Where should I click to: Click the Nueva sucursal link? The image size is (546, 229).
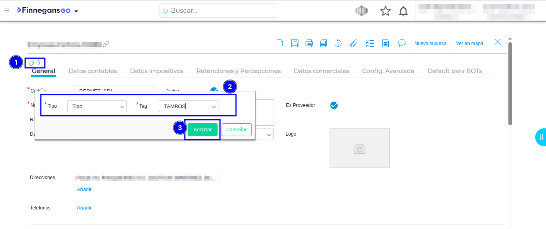pos(431,43)
